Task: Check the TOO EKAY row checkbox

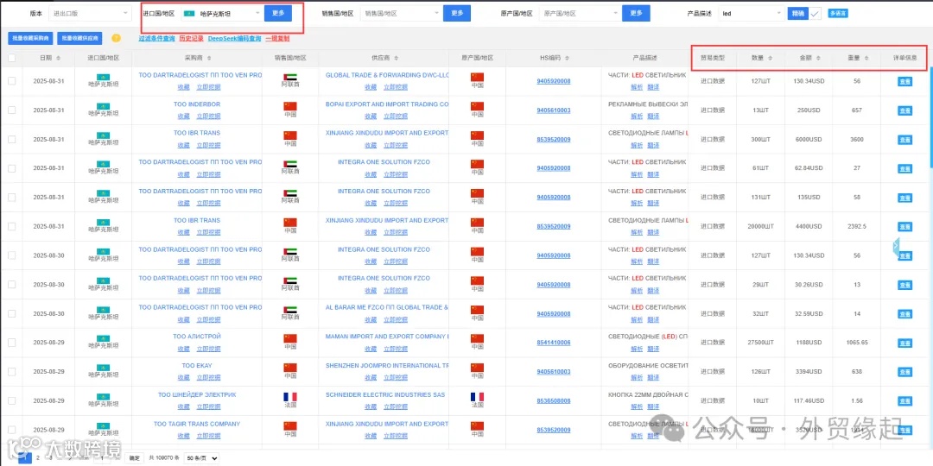Action: 12,371
